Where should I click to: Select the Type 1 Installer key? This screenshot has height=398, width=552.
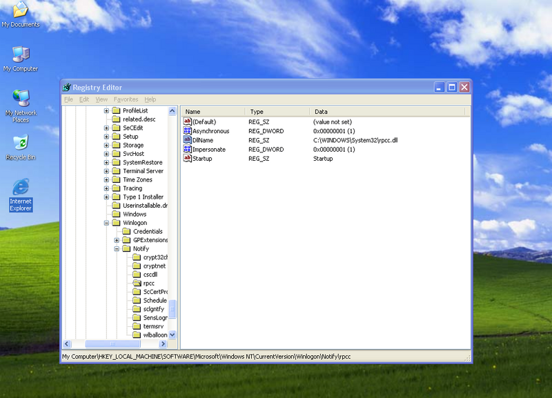(143, 197)
